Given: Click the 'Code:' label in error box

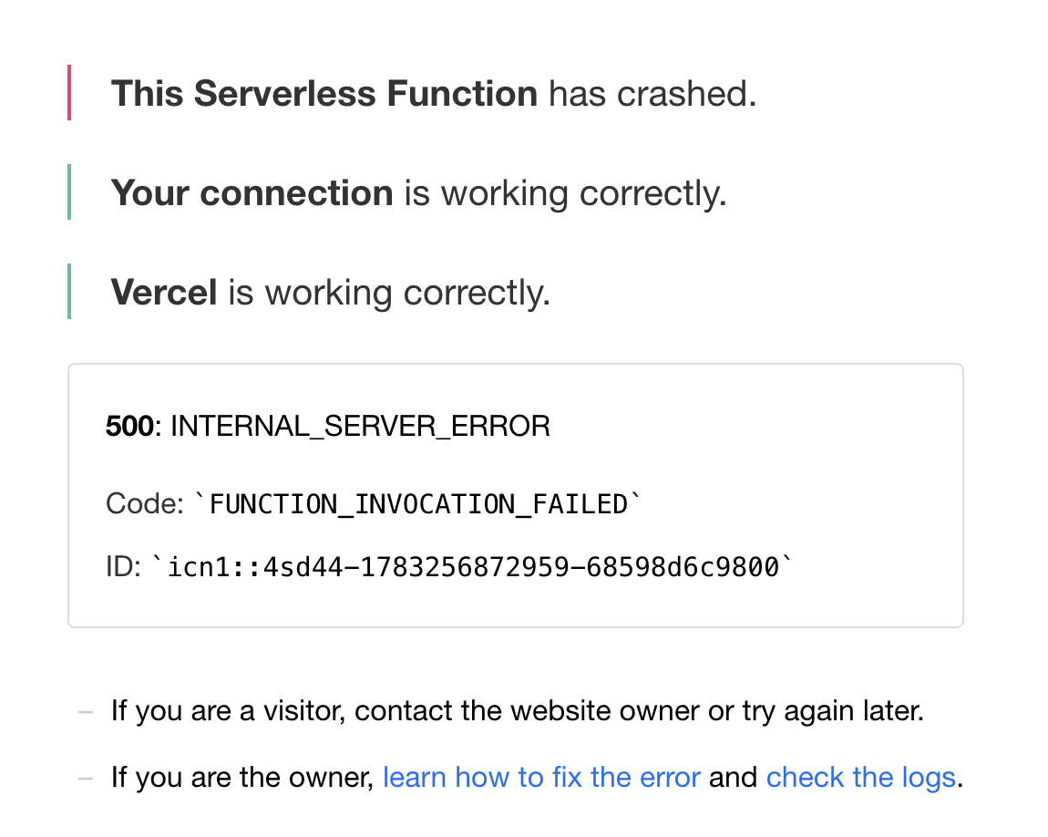Looking at the screenshot, I should [144, 503].
